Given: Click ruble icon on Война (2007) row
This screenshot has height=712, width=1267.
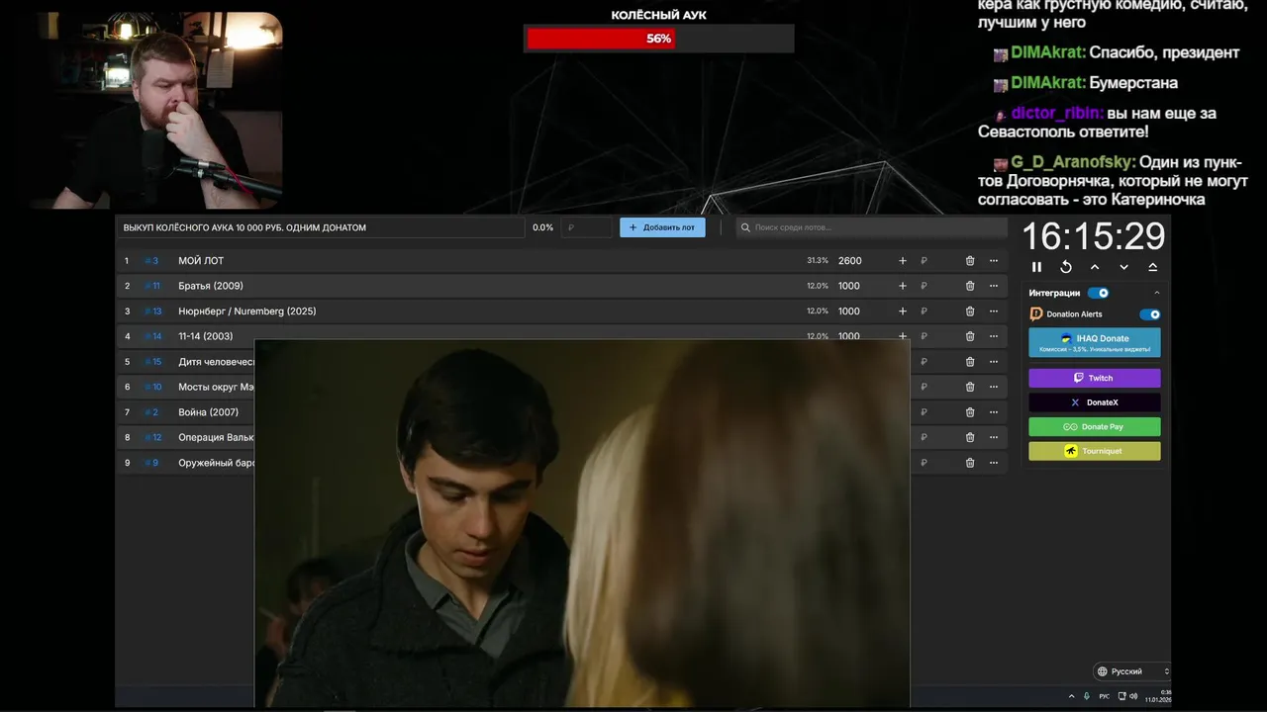Looking at the screenshot, I should (924, 412).
